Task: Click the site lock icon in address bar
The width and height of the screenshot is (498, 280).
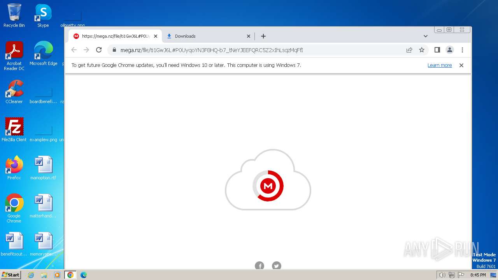Action: [114, 50]
